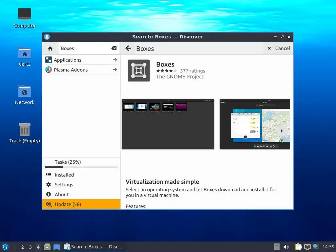Image resolution: width=336 pixels, height=252 pixels.
Task: Click the 14:59 clock
Action: 328,247
